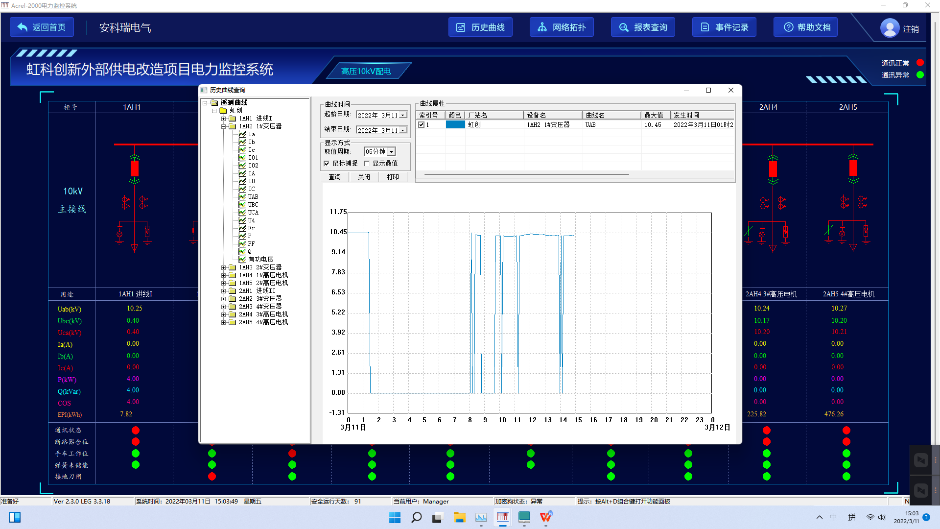Click the user avatar icon beside 注销
This screenshot has height=529, width=940.
890,28
